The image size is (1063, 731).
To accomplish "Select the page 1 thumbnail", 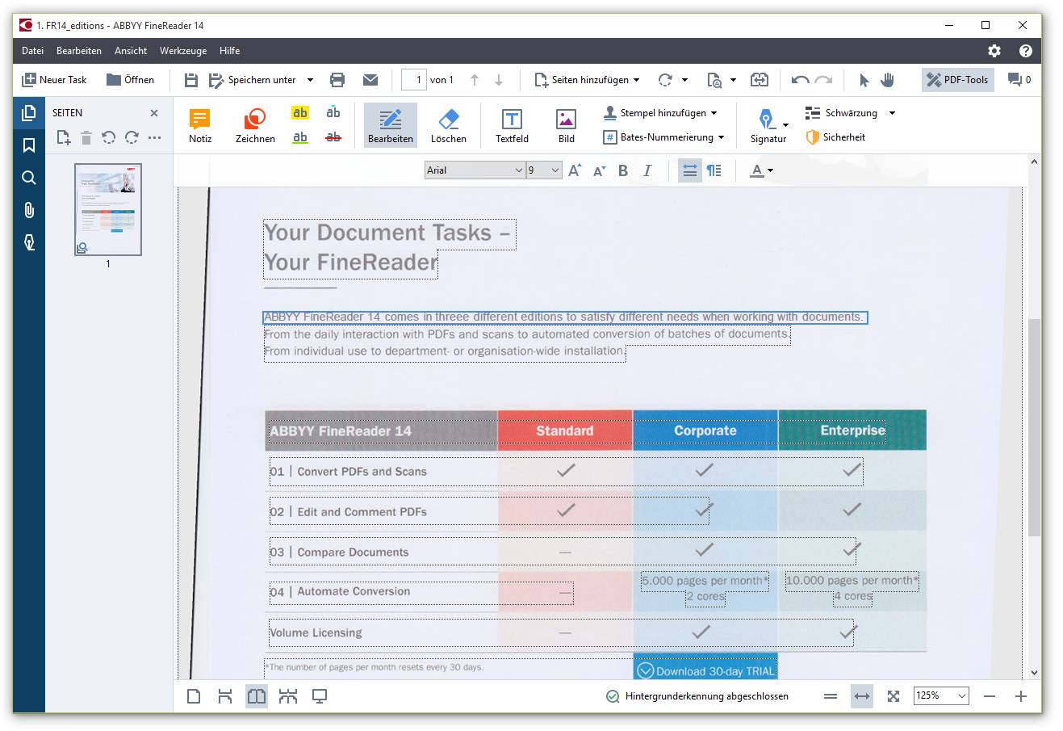I will 108,209.
